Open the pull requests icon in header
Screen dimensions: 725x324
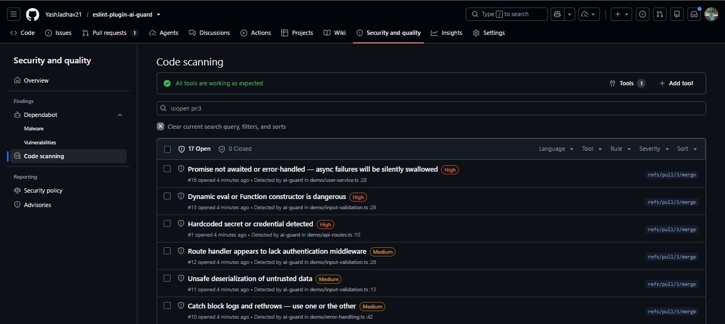pyautogui.click(x=660, y=14)
